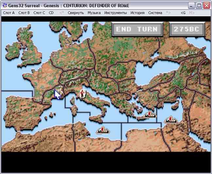212x174 pixels.
Task: Open the CD menu
Action: click(x=51, y=13)
